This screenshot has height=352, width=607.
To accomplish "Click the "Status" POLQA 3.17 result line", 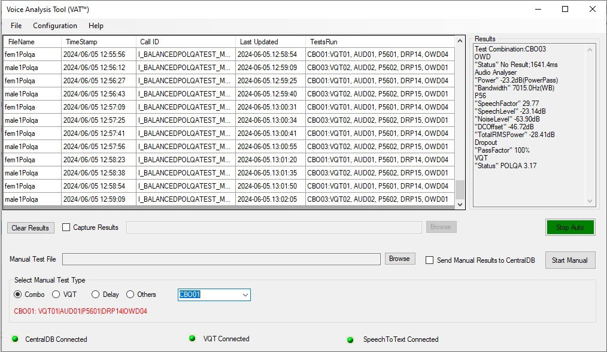I will coord(506,166).
